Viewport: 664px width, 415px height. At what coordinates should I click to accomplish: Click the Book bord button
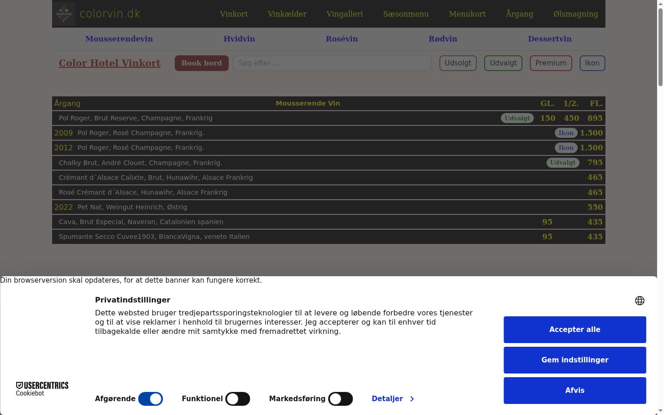point(202,63)
